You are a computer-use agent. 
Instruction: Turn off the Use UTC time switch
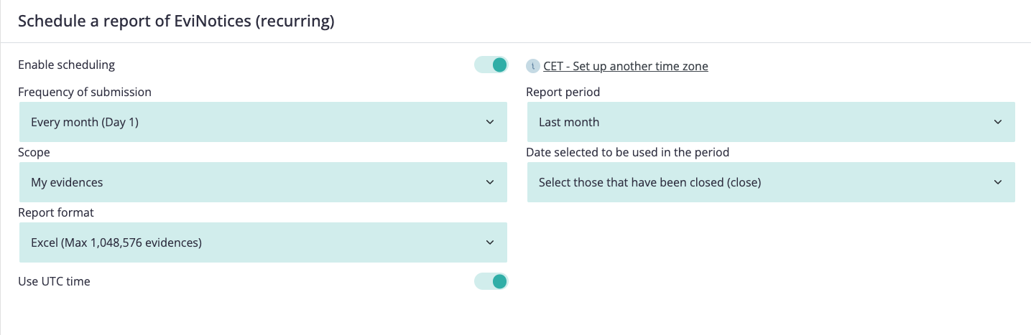[x=491, y=281]
